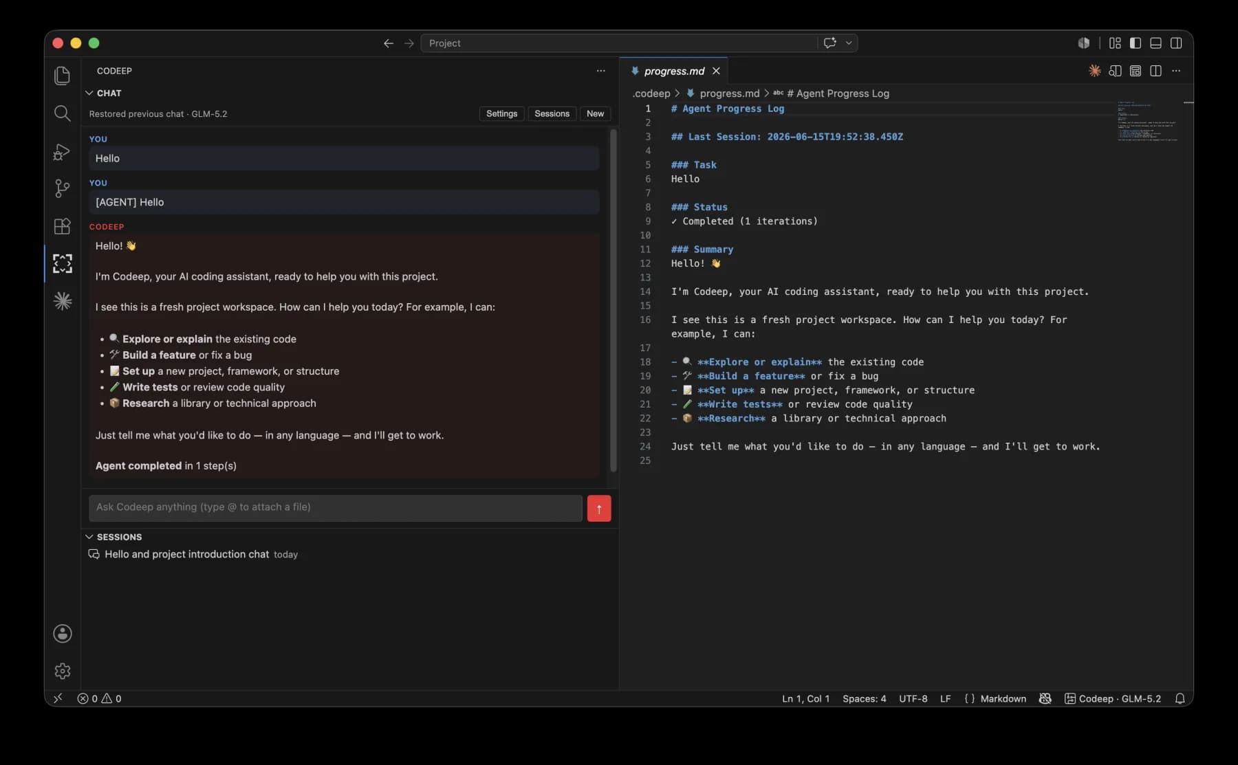Open Codeep chat Settings button
Screen dimensions: 1238x765
point(501,114)
